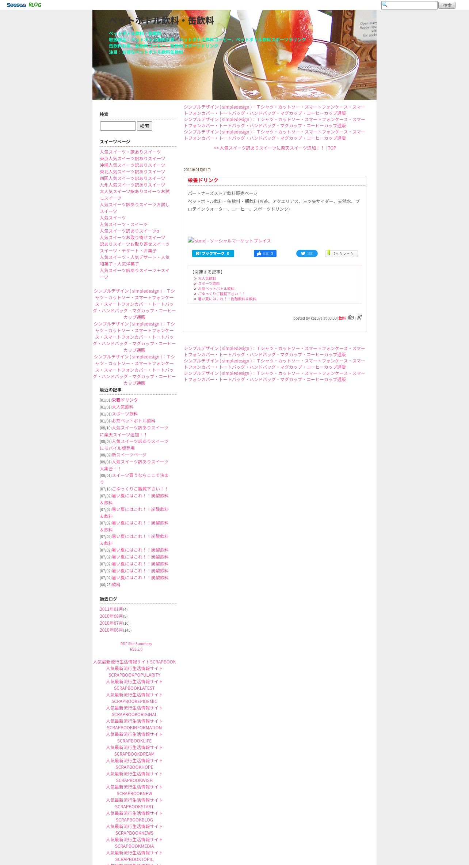Click the open-book comment icon in post footer
469x865 pixels.
tap(351, 317)
